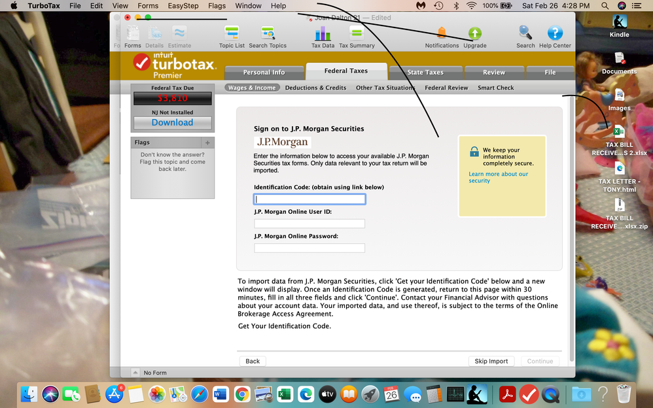653x408 pixels.
Task: Click into the Identification Code field
Action: point(309,199)
